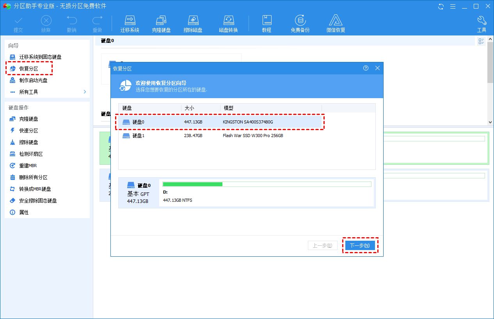Click the 放弃 (discard) toolbar icon
Image resolution: width=494 pixels, height=319 pixels.
coord(46,24)
